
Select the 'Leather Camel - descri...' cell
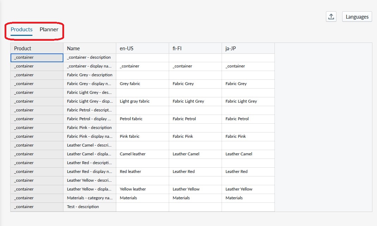90,146
